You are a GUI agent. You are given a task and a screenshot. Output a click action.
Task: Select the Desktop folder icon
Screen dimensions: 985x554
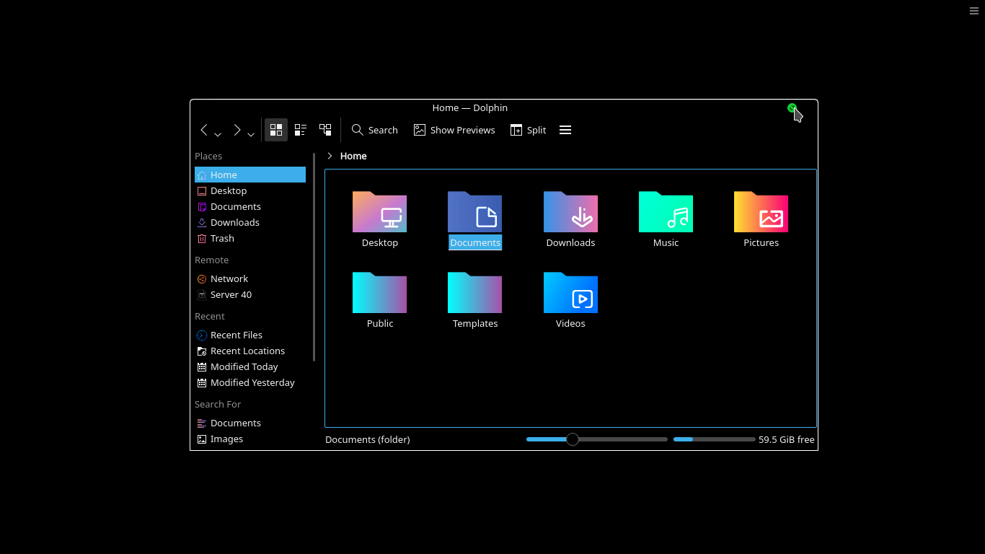379,211
